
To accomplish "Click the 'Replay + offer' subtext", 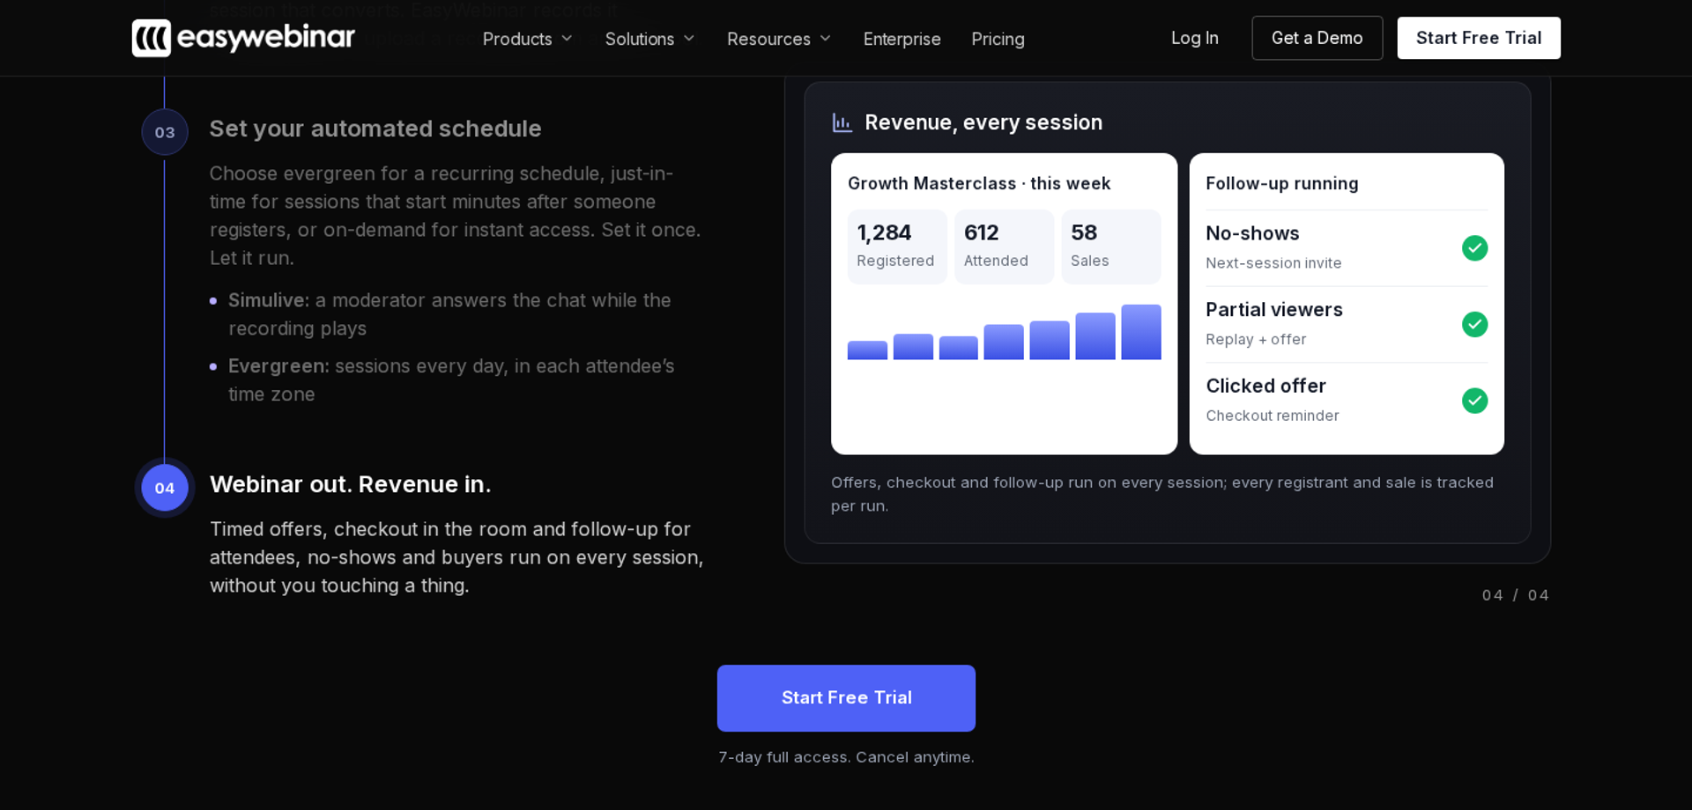I will [1256, 340].
